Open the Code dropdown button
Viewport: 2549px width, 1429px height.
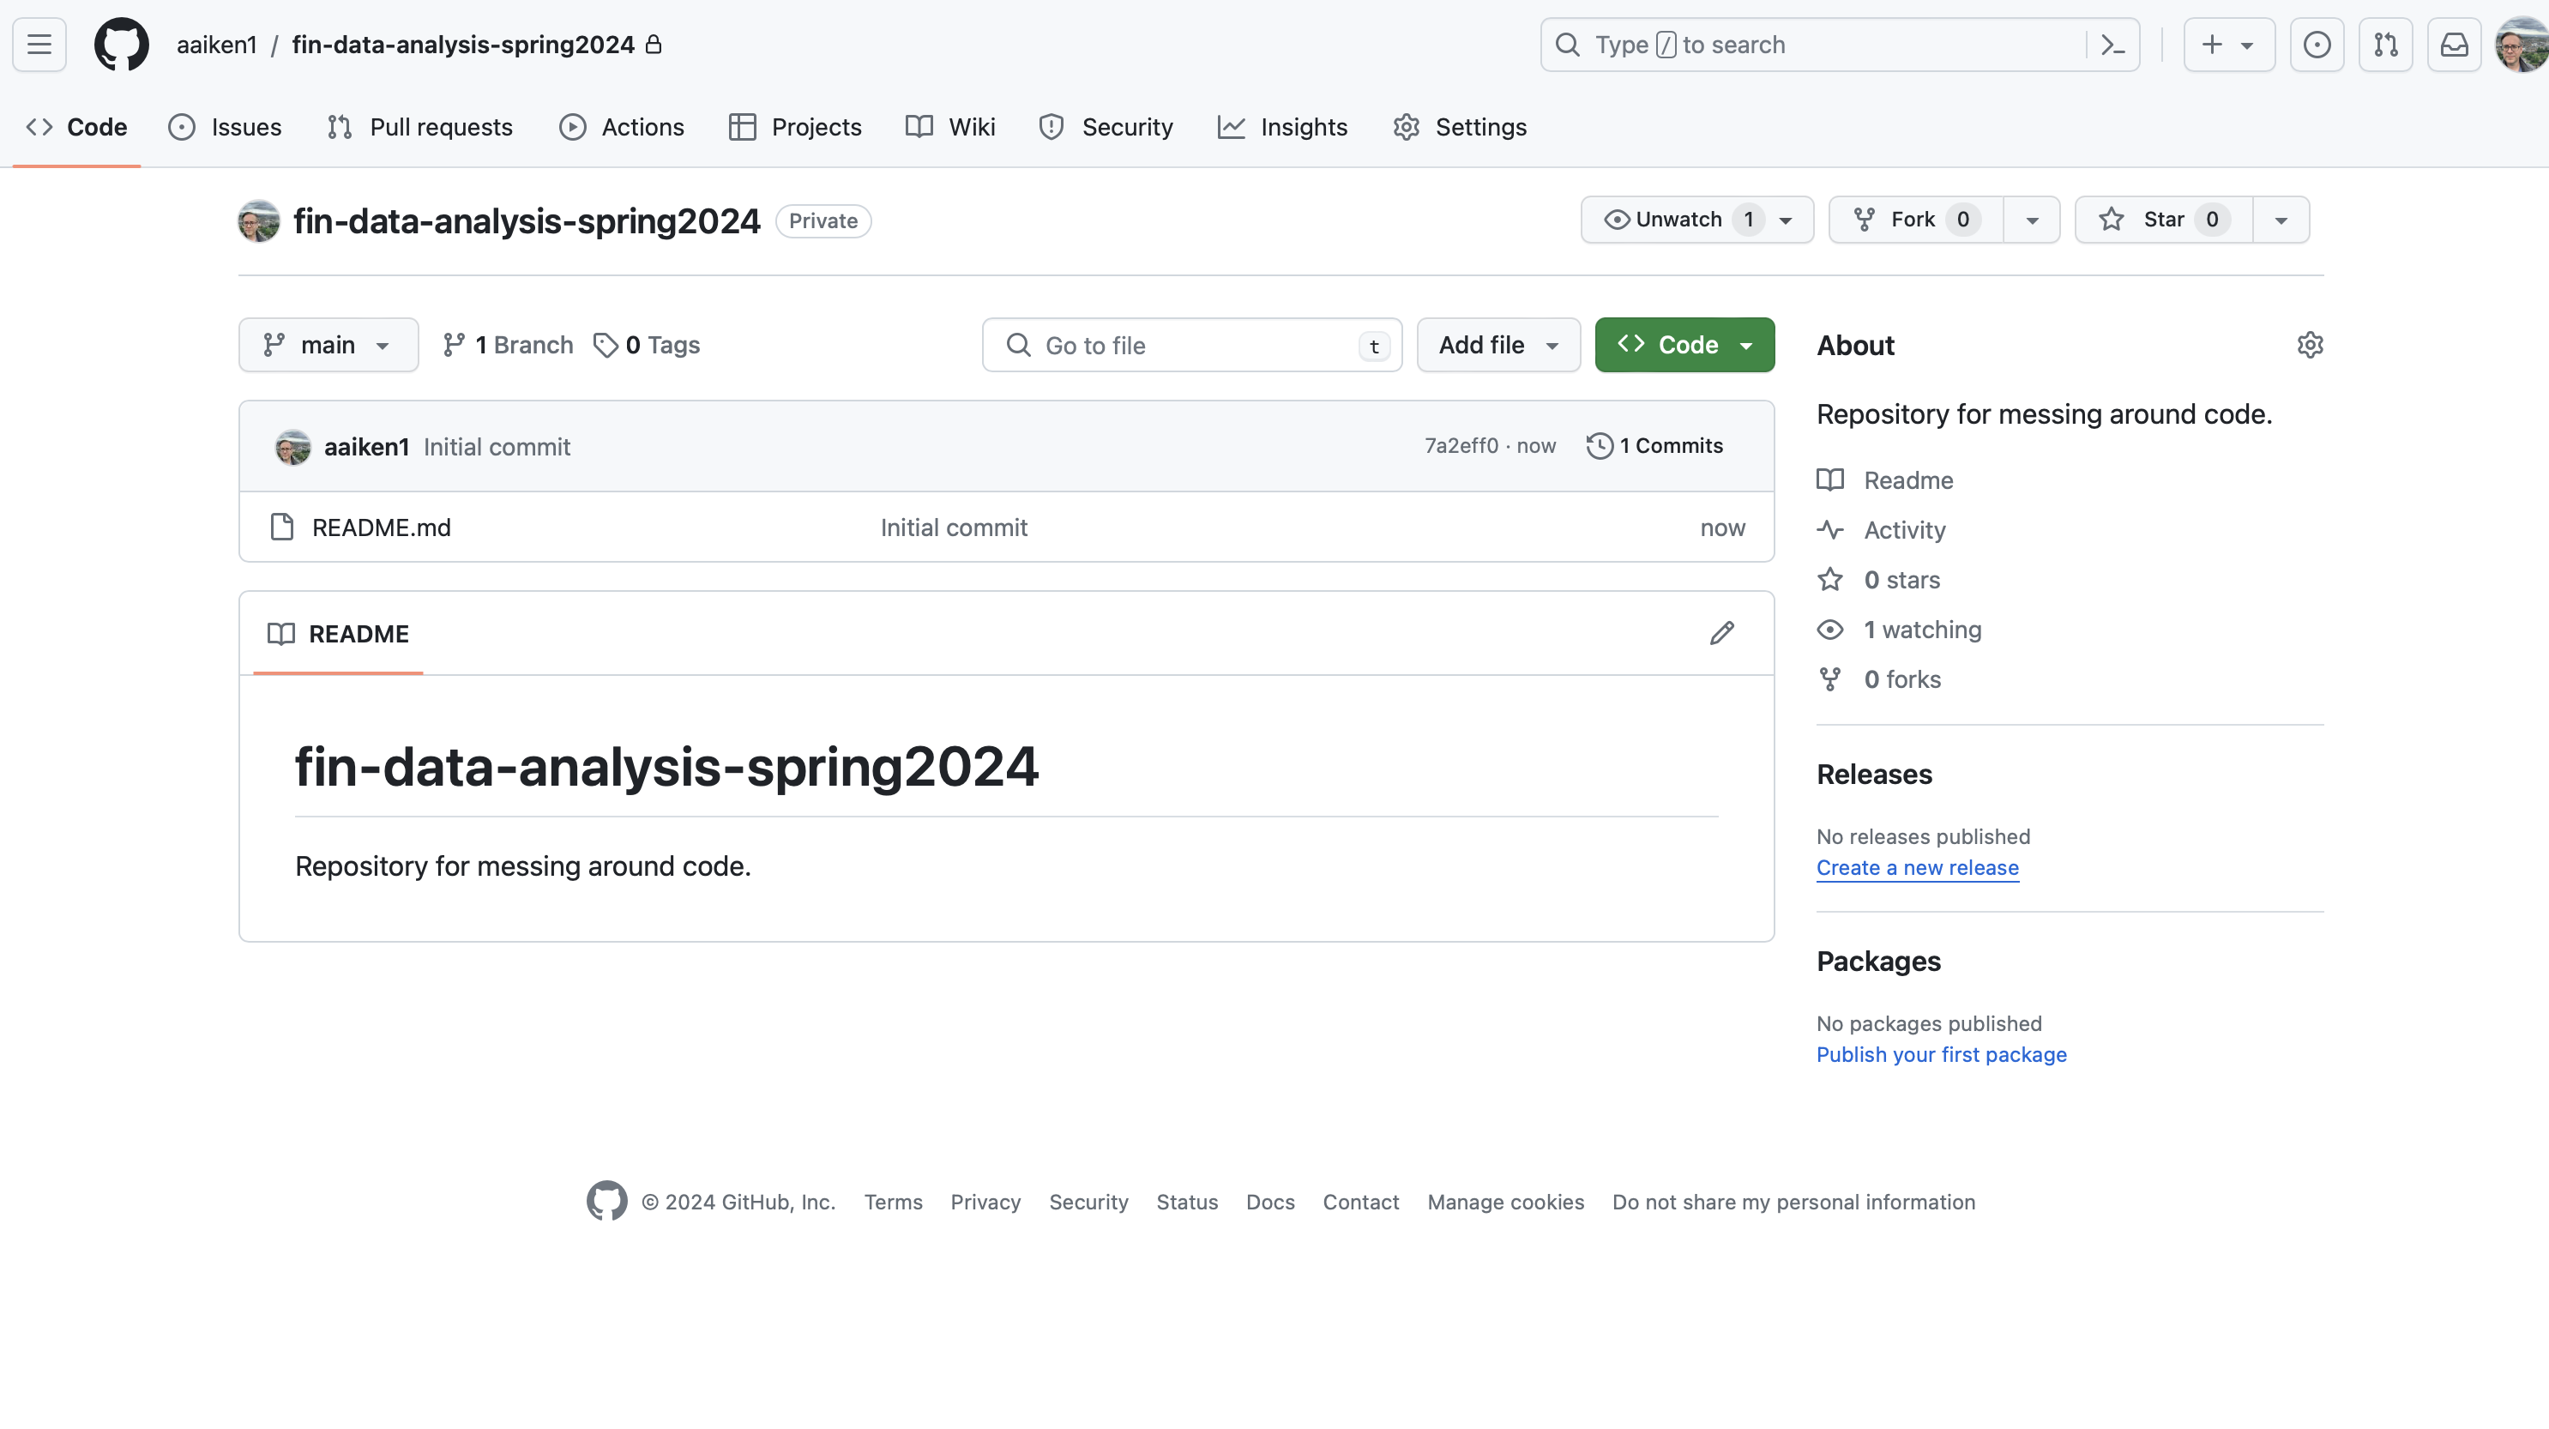point(1684,345)
